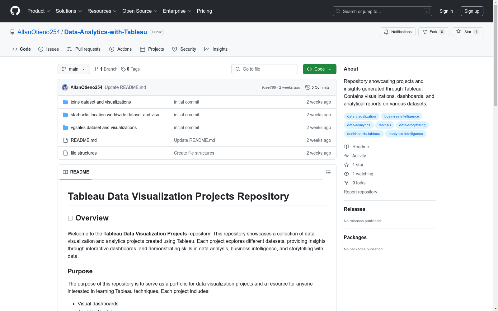Click the Notifications bell button

tap(397, 32)
